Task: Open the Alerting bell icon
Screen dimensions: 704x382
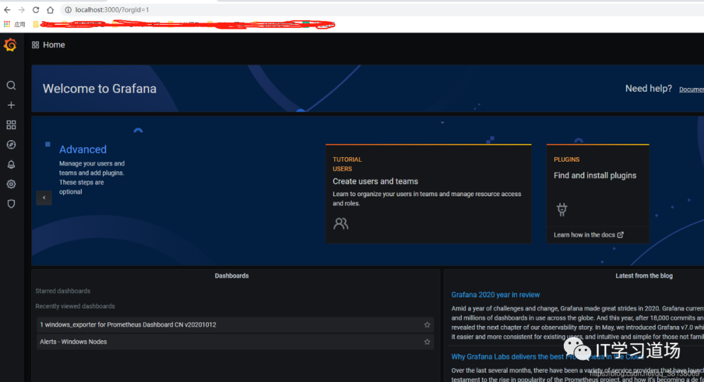Action: point(11,164)
